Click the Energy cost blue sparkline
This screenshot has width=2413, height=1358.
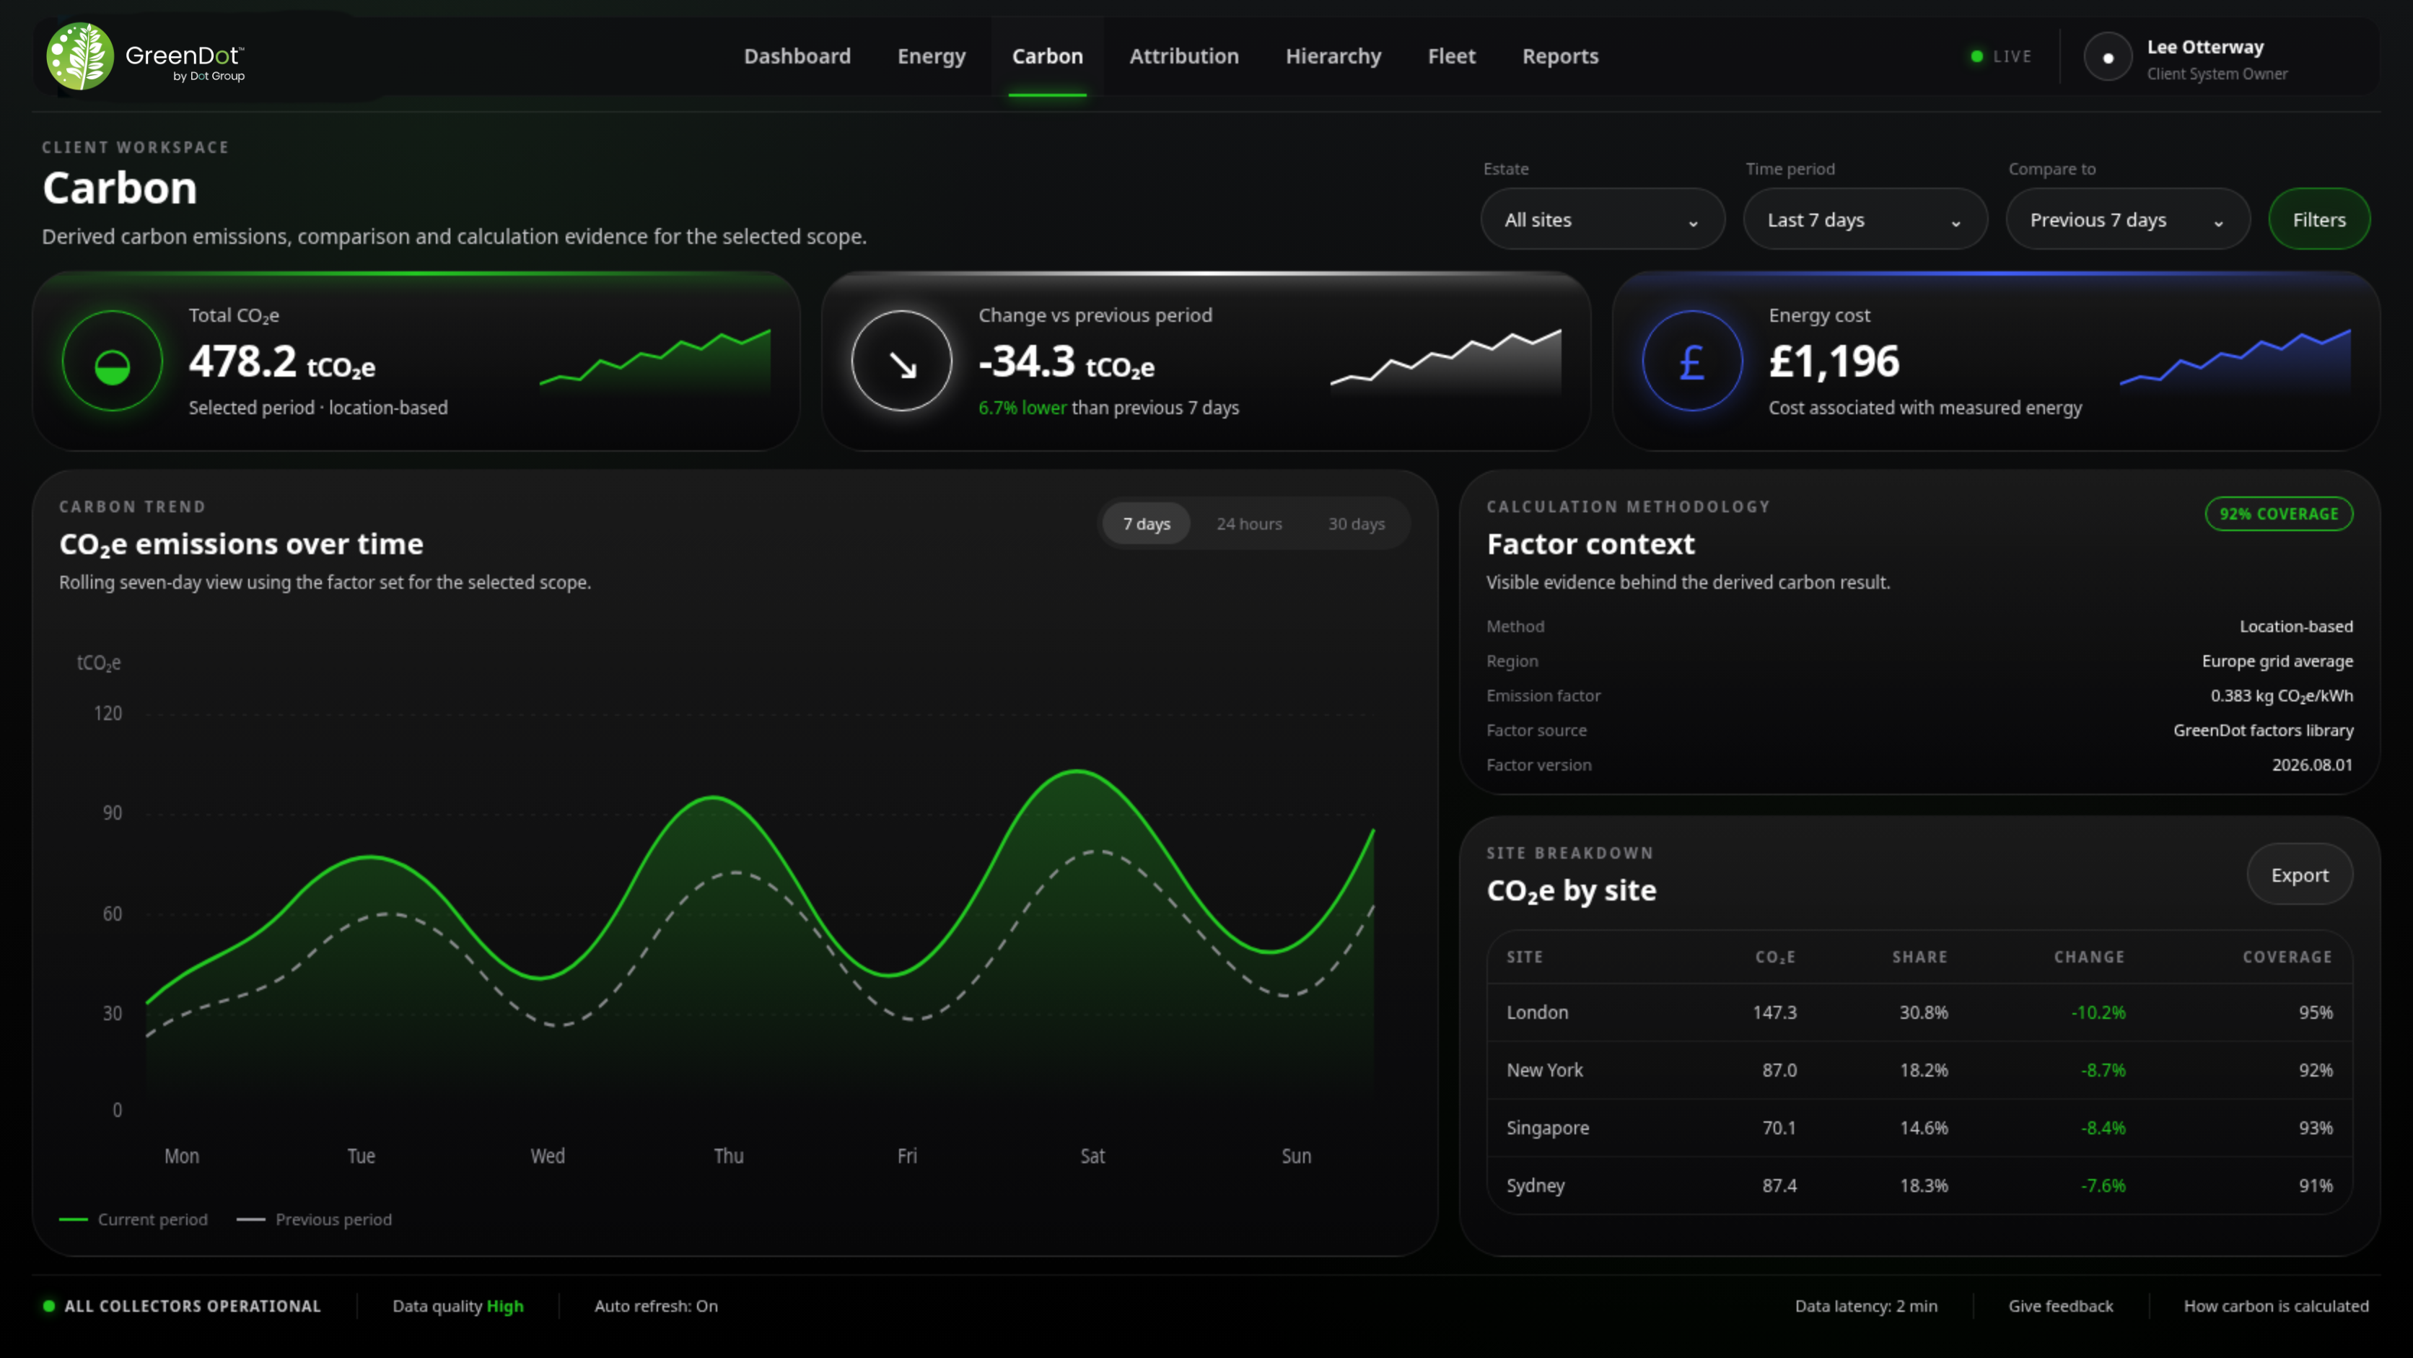(x=2235, y=358)
